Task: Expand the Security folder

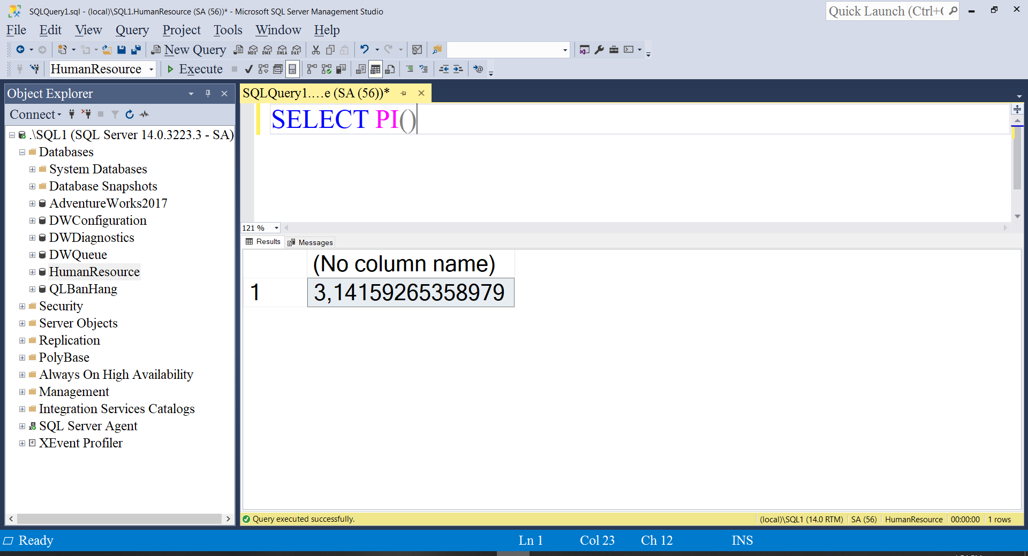Action: [x=22, y=306]
